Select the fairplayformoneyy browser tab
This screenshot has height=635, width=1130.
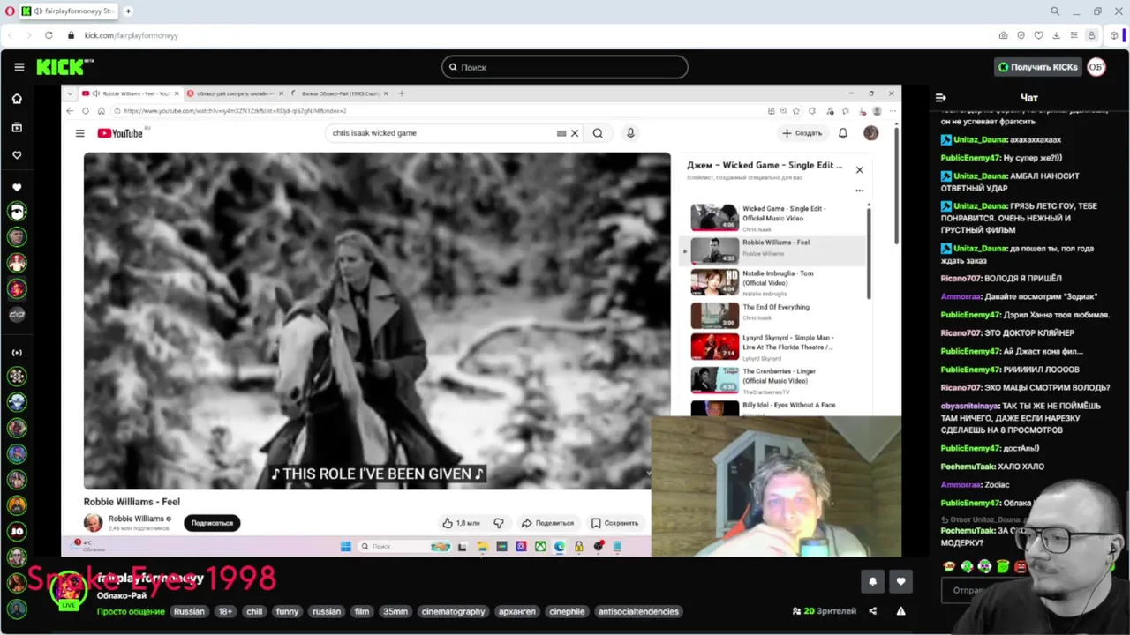click(68, 11)
